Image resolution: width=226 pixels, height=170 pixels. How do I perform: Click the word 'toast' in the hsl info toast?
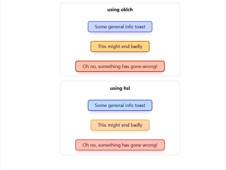pyautogui.click(x=140, y=105)
